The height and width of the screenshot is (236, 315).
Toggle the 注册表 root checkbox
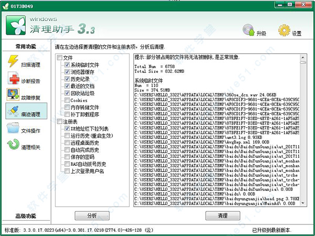click(x=60, y=121)
